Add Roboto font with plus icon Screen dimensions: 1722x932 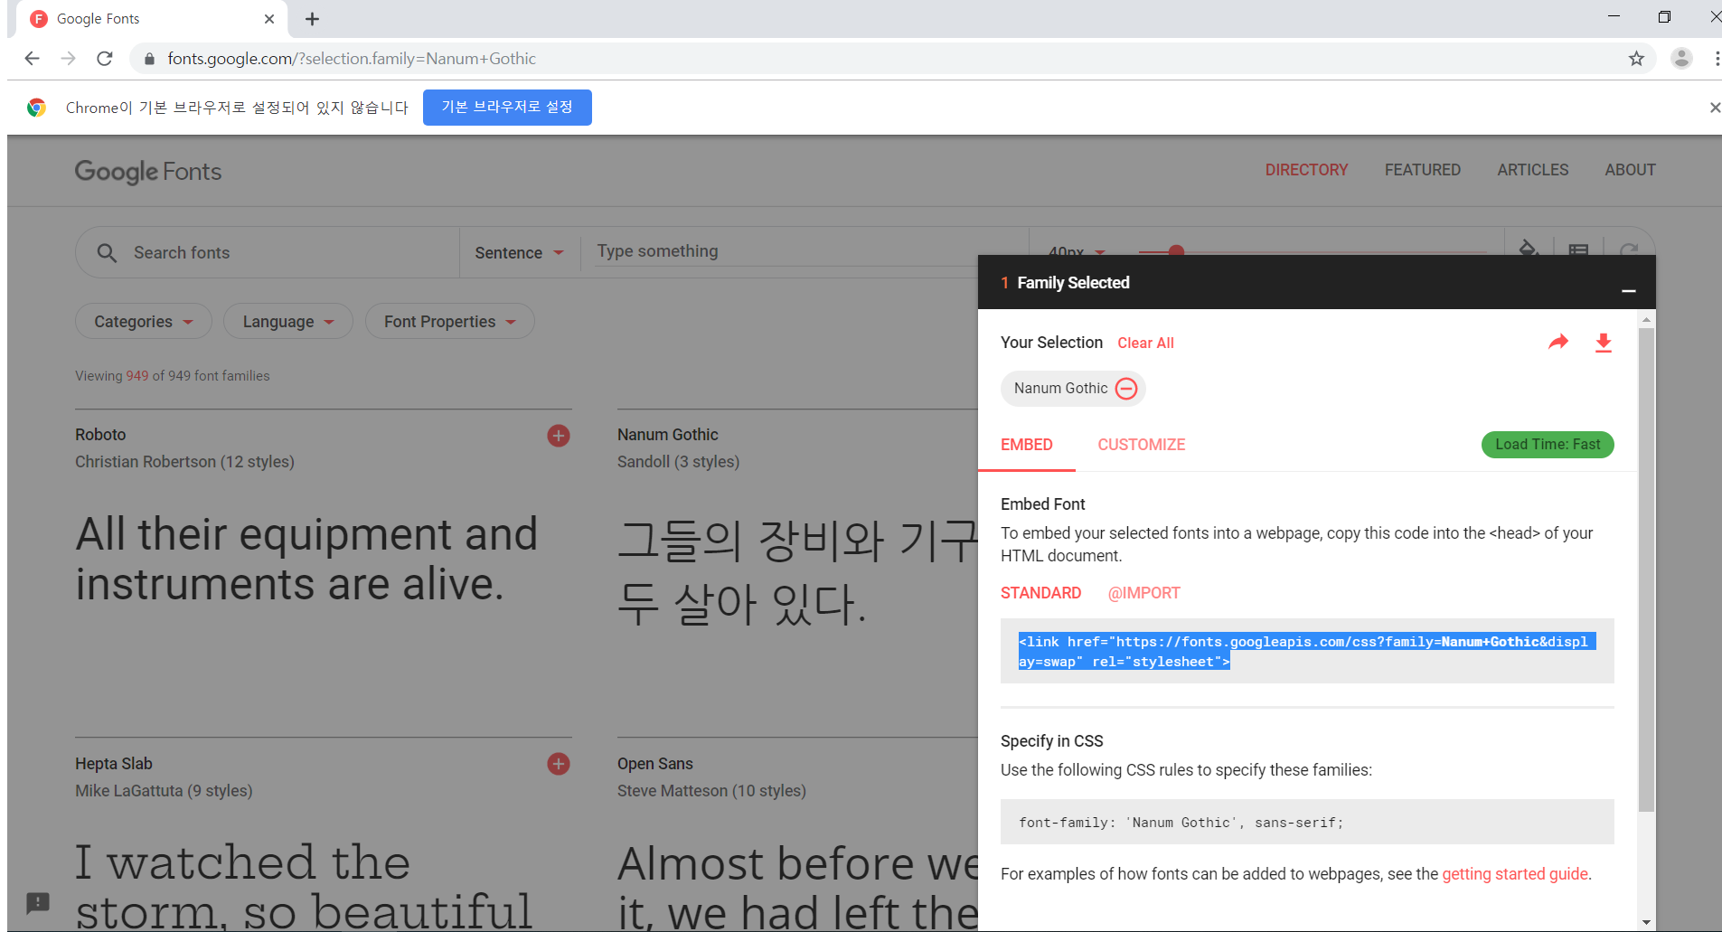559,436
